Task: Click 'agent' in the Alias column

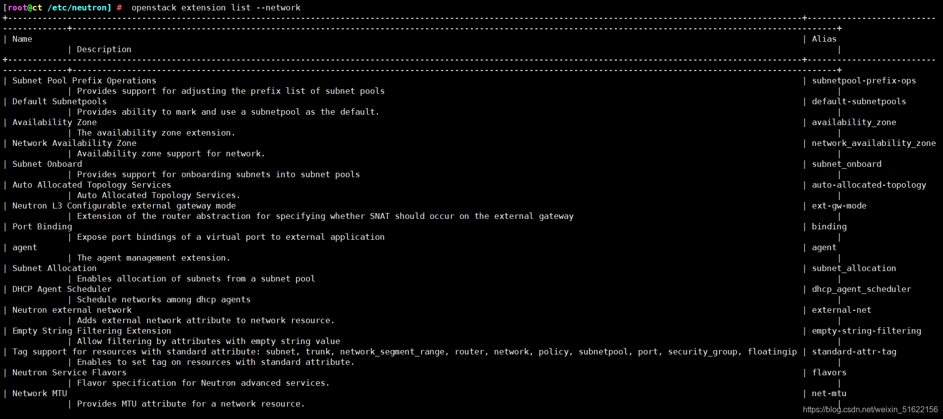Action: pos(824,248)
